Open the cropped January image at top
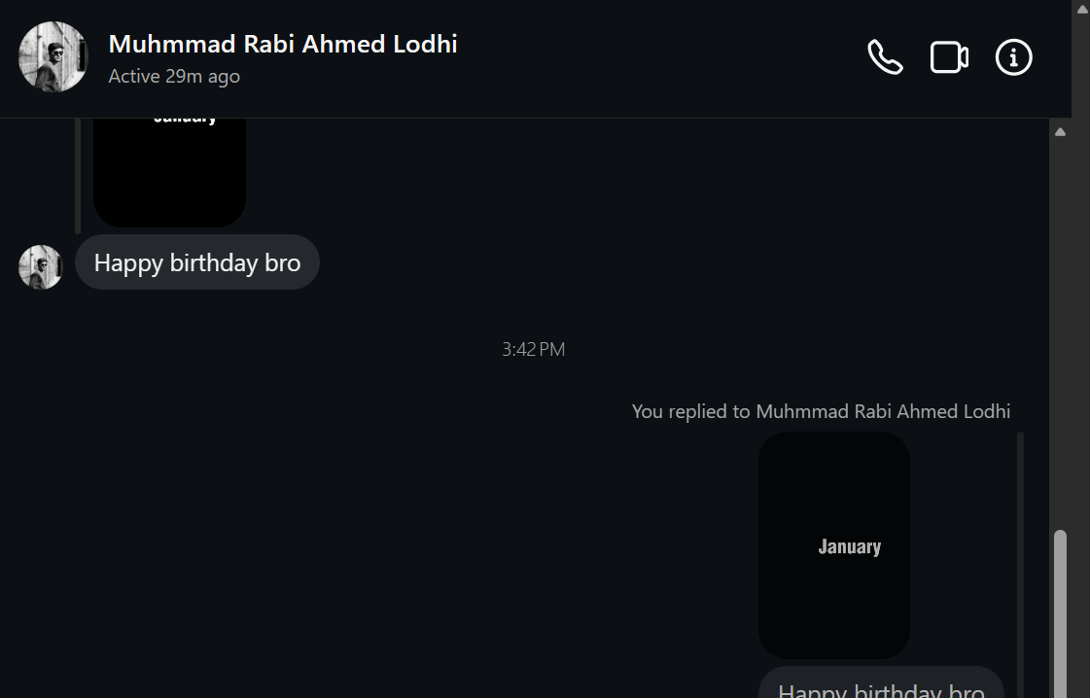 (x=169, y=172)
